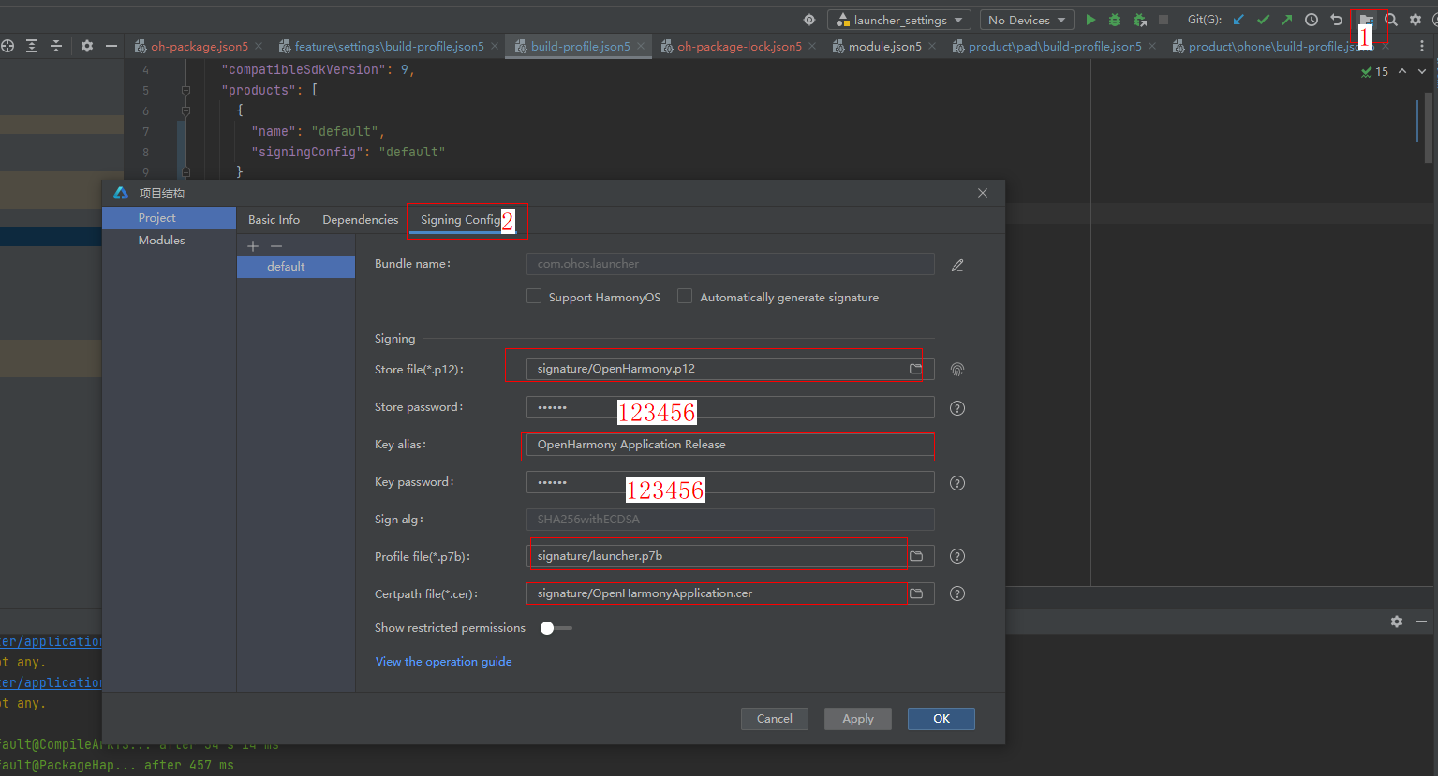This screenshot has height=776, width=1438.
Task: Open Project Structure icon in top toolbar
Action: point(1366,20)
